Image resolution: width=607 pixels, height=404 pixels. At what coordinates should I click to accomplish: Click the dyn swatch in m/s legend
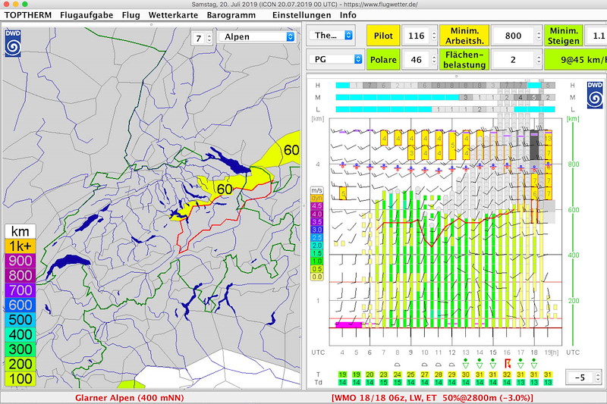(x=316, y=199)
